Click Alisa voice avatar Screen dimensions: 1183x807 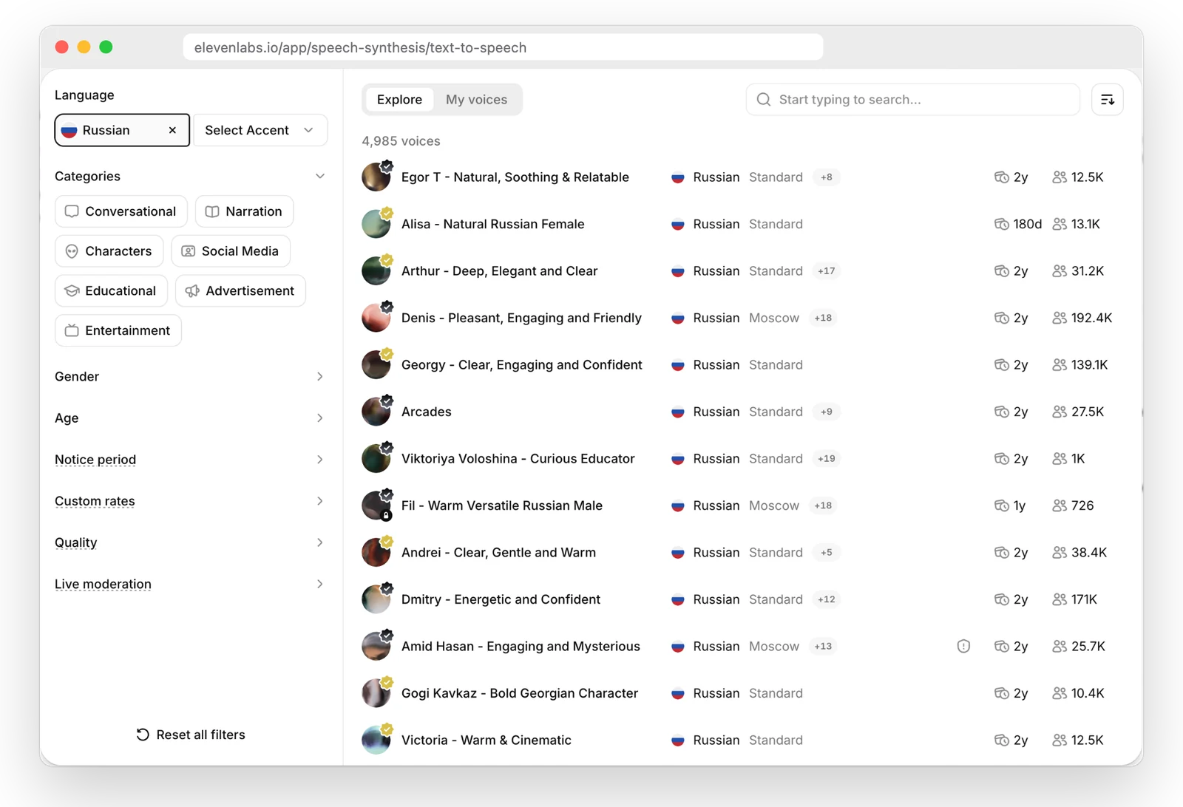coord(376,224)
